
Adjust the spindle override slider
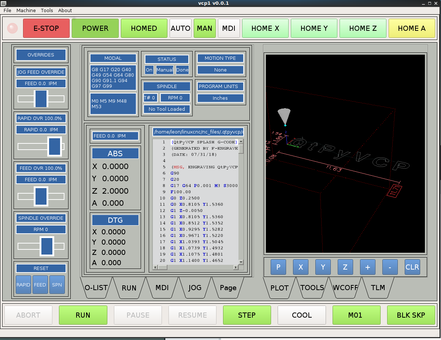coord(47,246)
